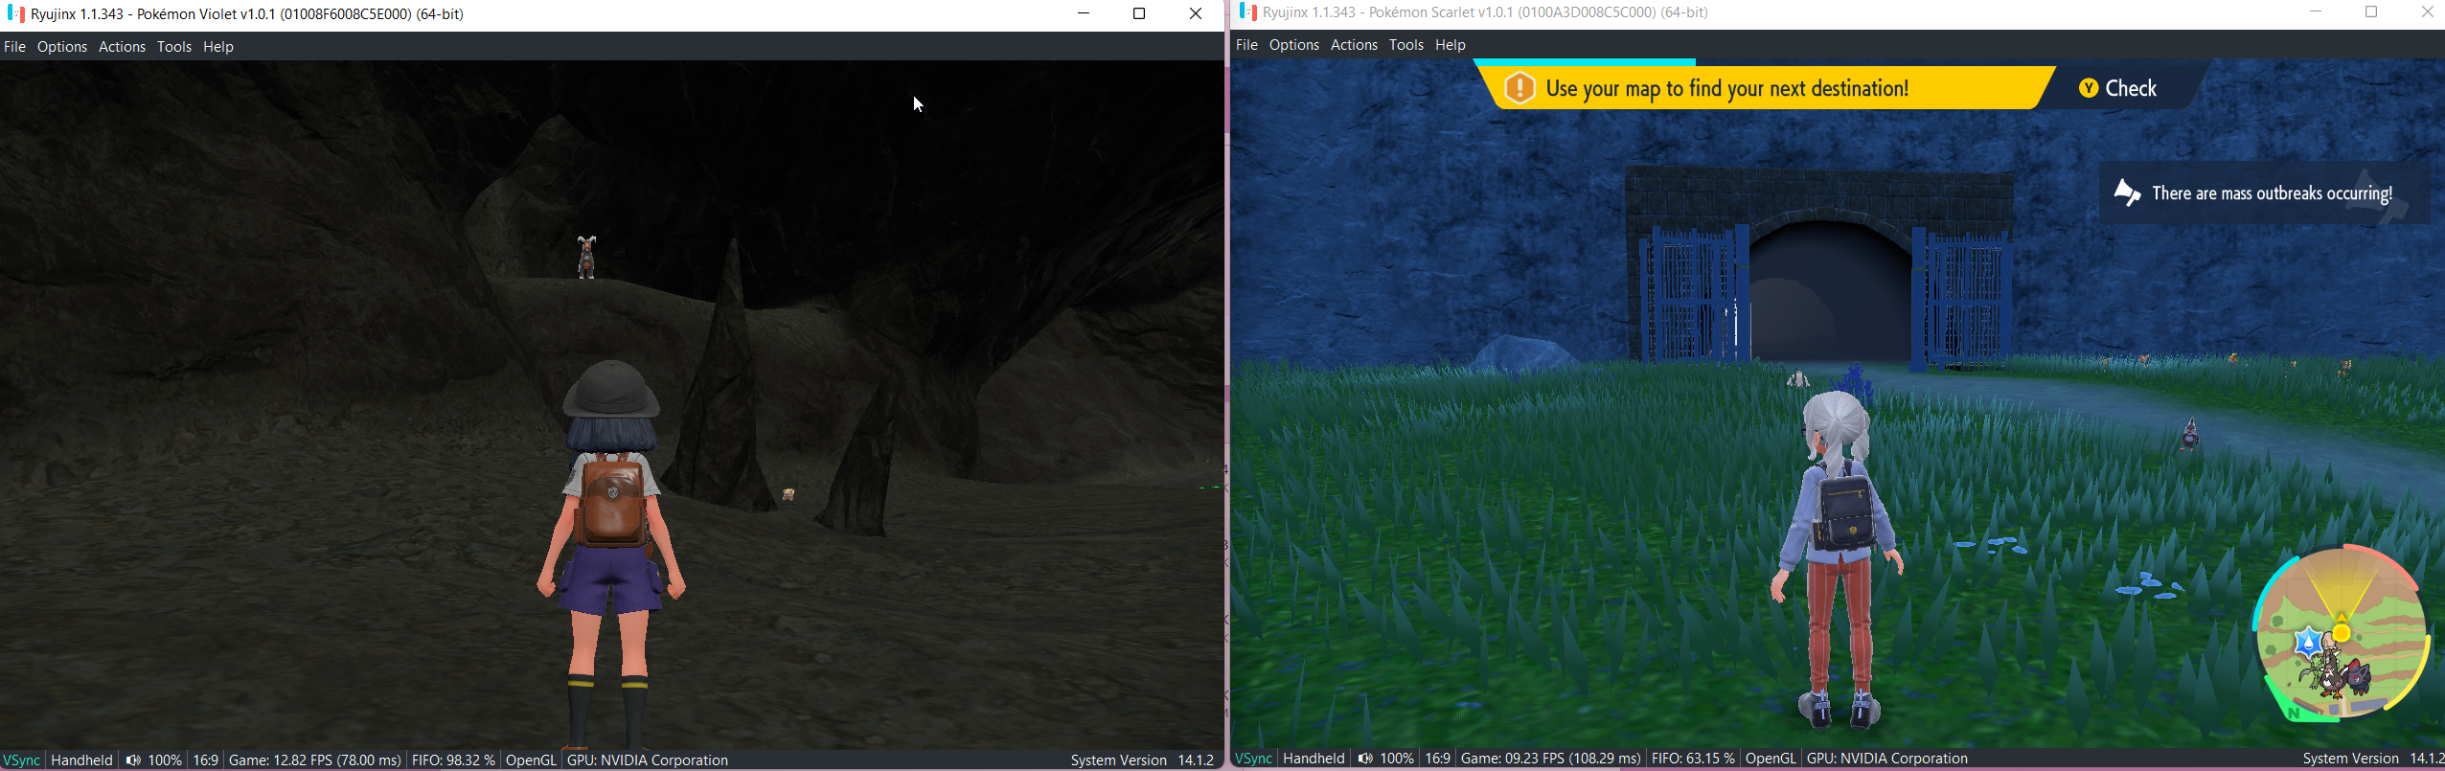Image resolution: width=2445 pixels, height=771 pixels.
Task: Change 16:9 aspect ratio in Violet window
Action: pos(206,760)
